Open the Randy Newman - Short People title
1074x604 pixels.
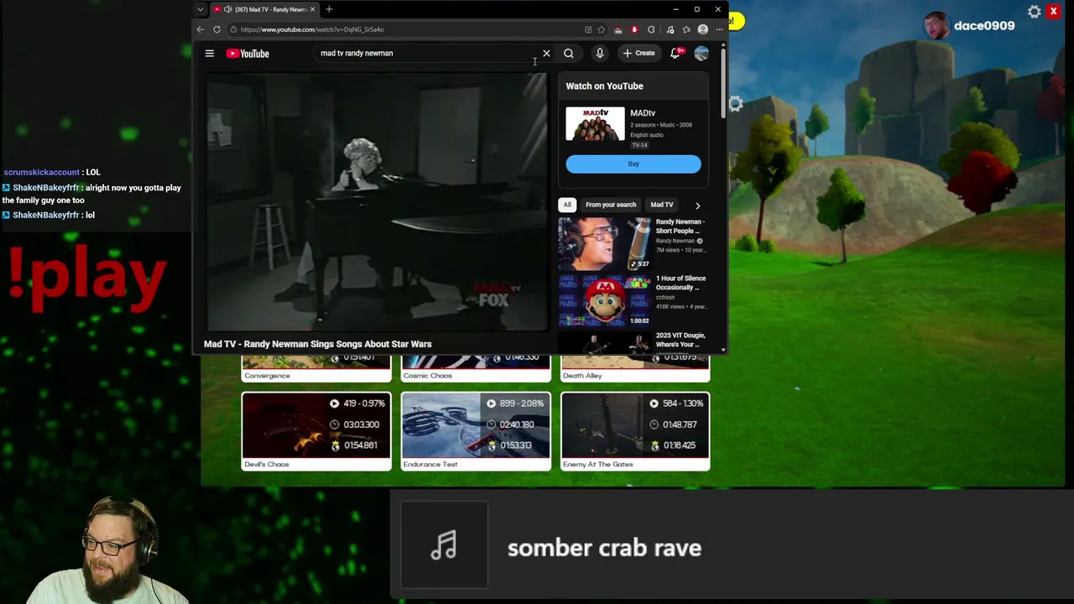680,226
